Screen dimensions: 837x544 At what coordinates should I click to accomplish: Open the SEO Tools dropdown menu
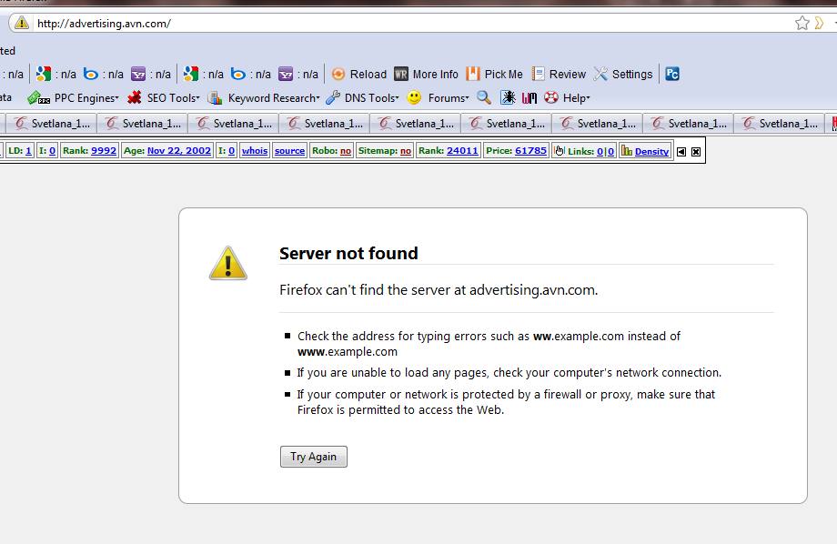[164, 97]
